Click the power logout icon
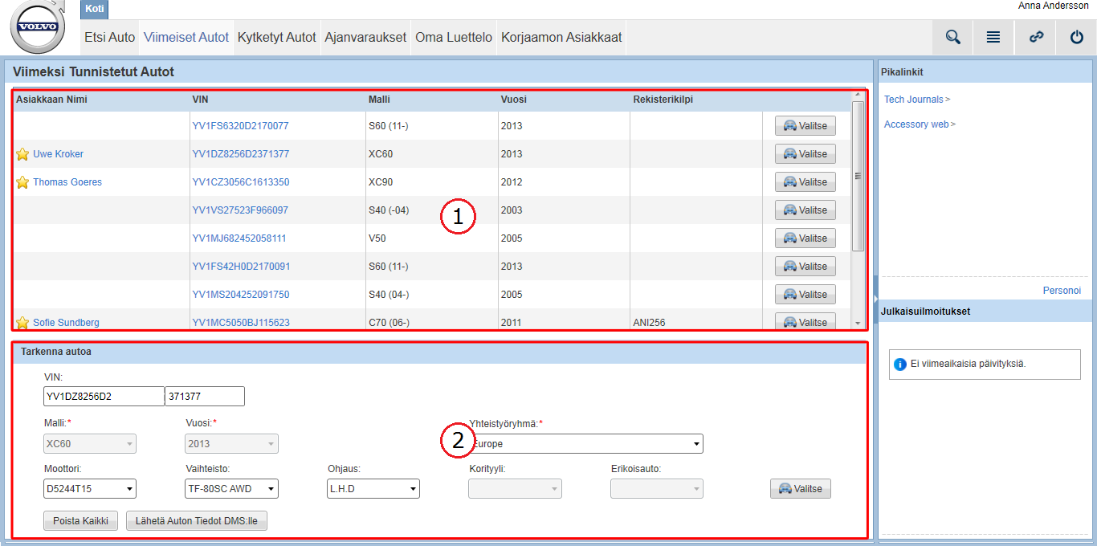 click(x=1077, y=37)
